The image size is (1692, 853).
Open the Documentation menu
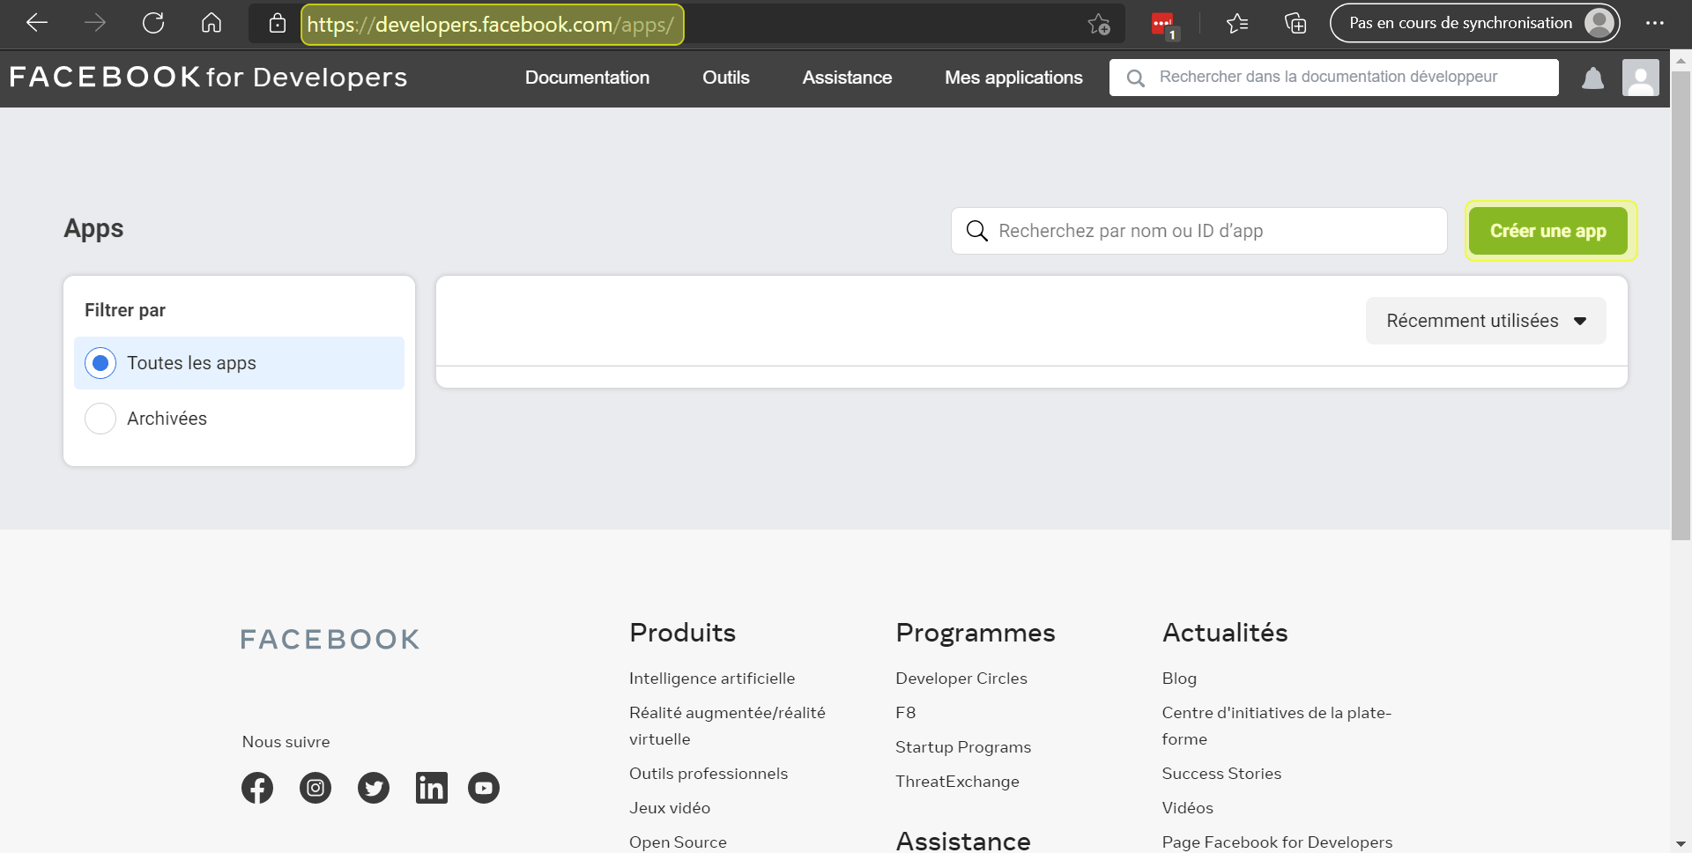tap(587, 78)
